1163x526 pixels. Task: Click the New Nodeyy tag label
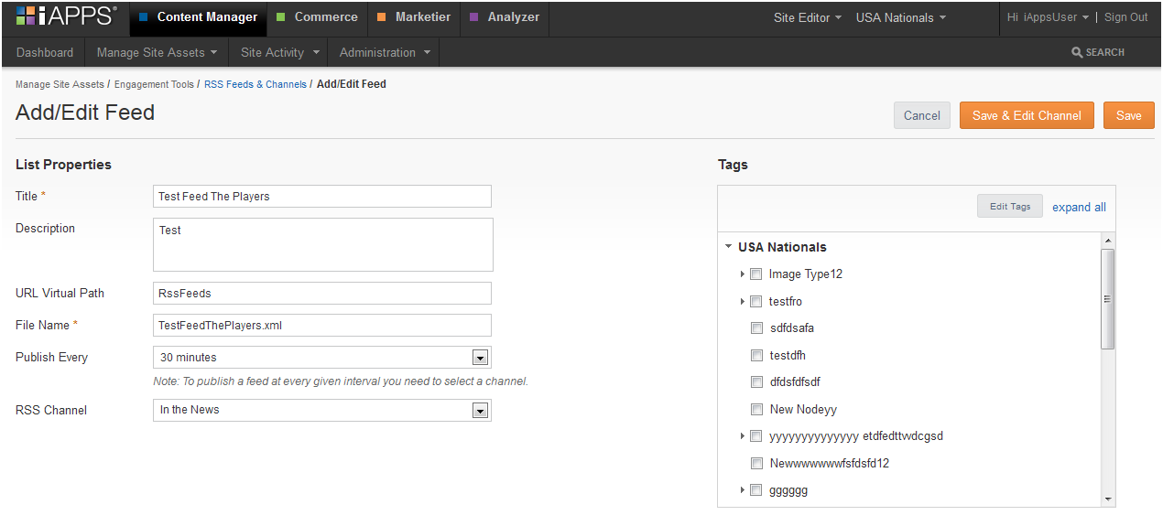803,409
